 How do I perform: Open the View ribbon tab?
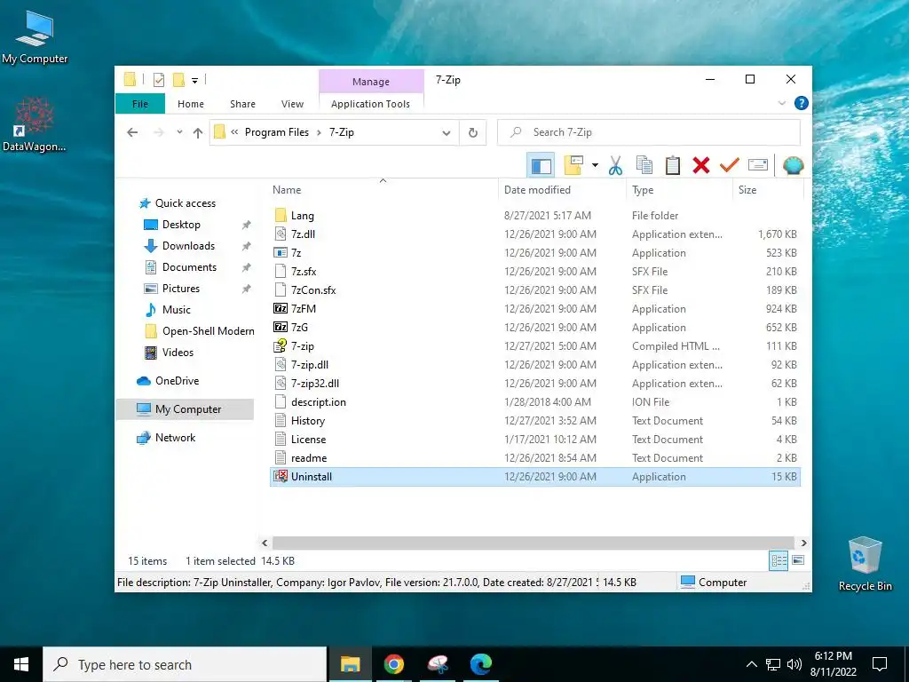tap(292, 104)
